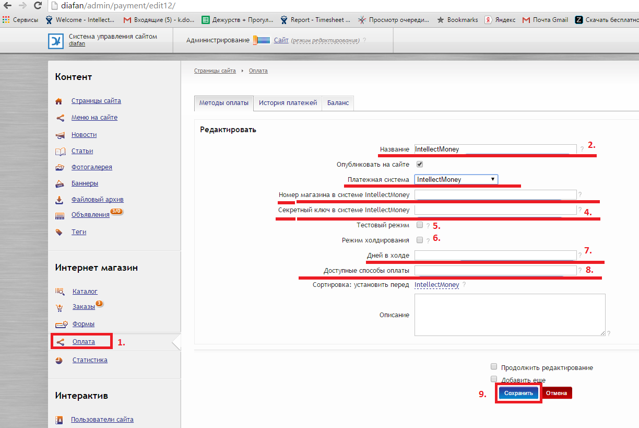This screenshot has width=639, height=428.
Task: Switch to the История платежей tab
Action: pos(288,103)
